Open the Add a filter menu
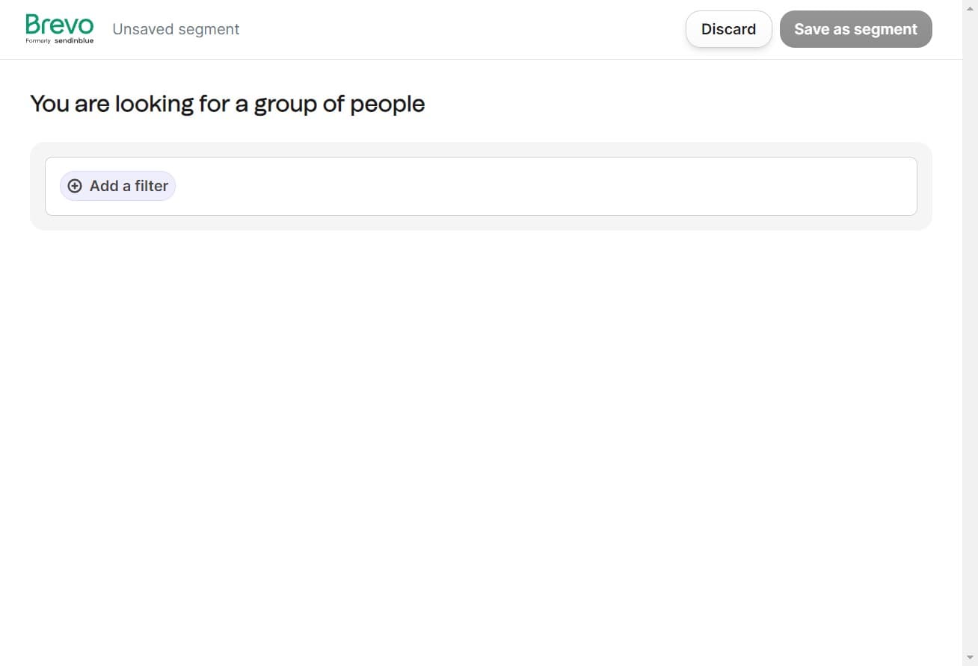978x666 pixels. coord(117,186)
